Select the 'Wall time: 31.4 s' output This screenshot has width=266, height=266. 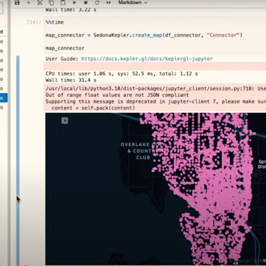[71, 80]
